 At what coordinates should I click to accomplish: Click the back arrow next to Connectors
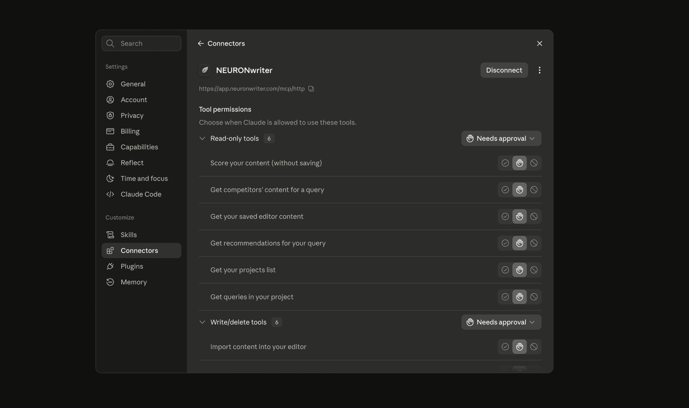coord(201,43)
